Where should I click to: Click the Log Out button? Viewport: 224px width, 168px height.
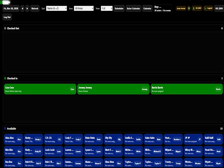[7, 17]
